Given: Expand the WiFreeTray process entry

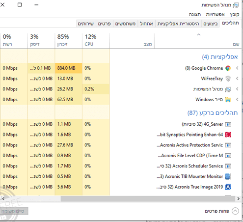Looking at the screenshot, I should pyautogui.click(x=237, y=79).
